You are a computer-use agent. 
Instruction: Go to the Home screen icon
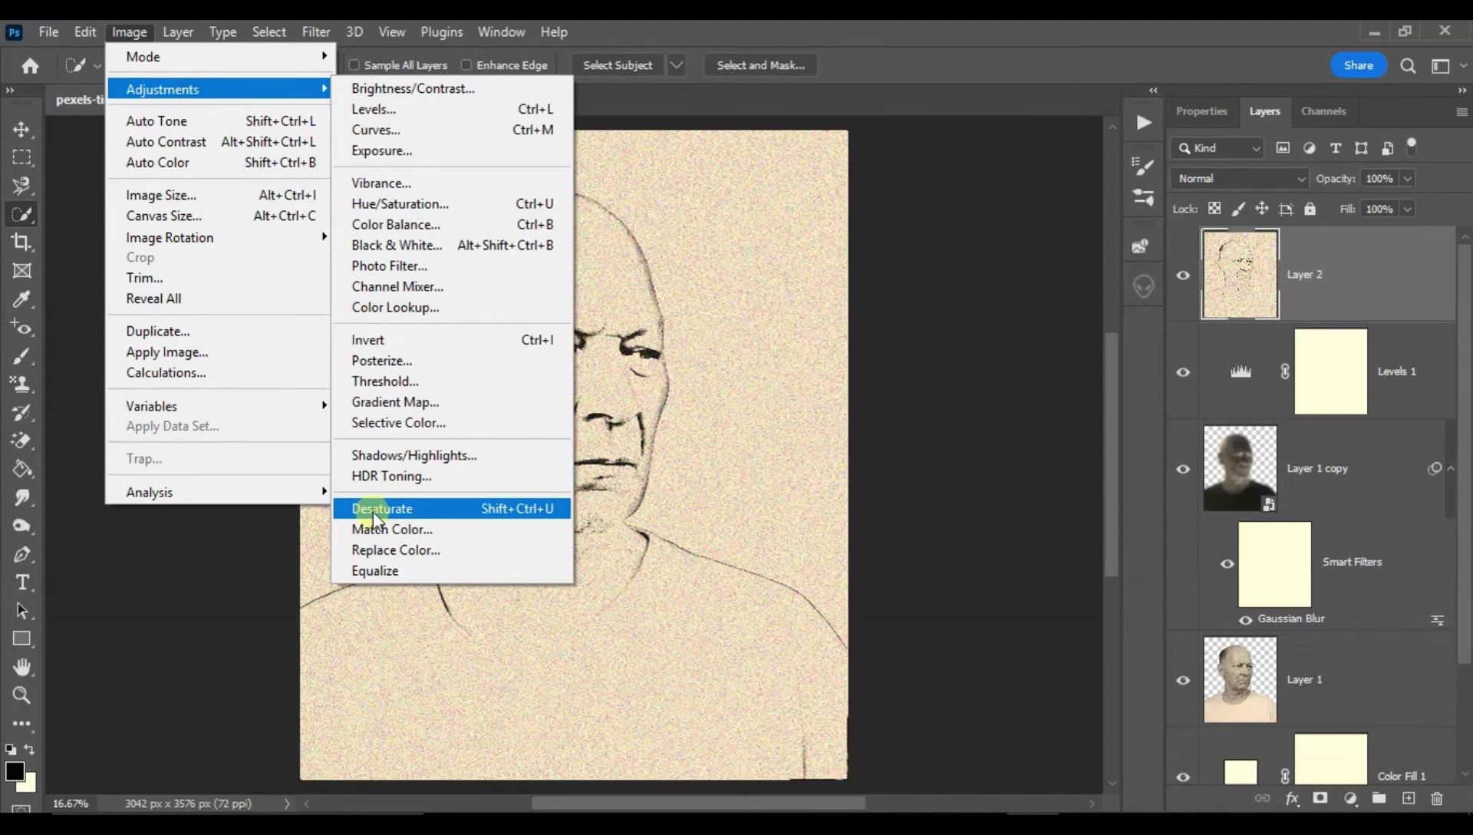point(30,65)
